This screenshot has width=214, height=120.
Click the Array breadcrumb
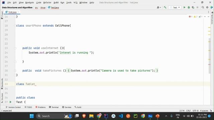click(x=43, y=8)
